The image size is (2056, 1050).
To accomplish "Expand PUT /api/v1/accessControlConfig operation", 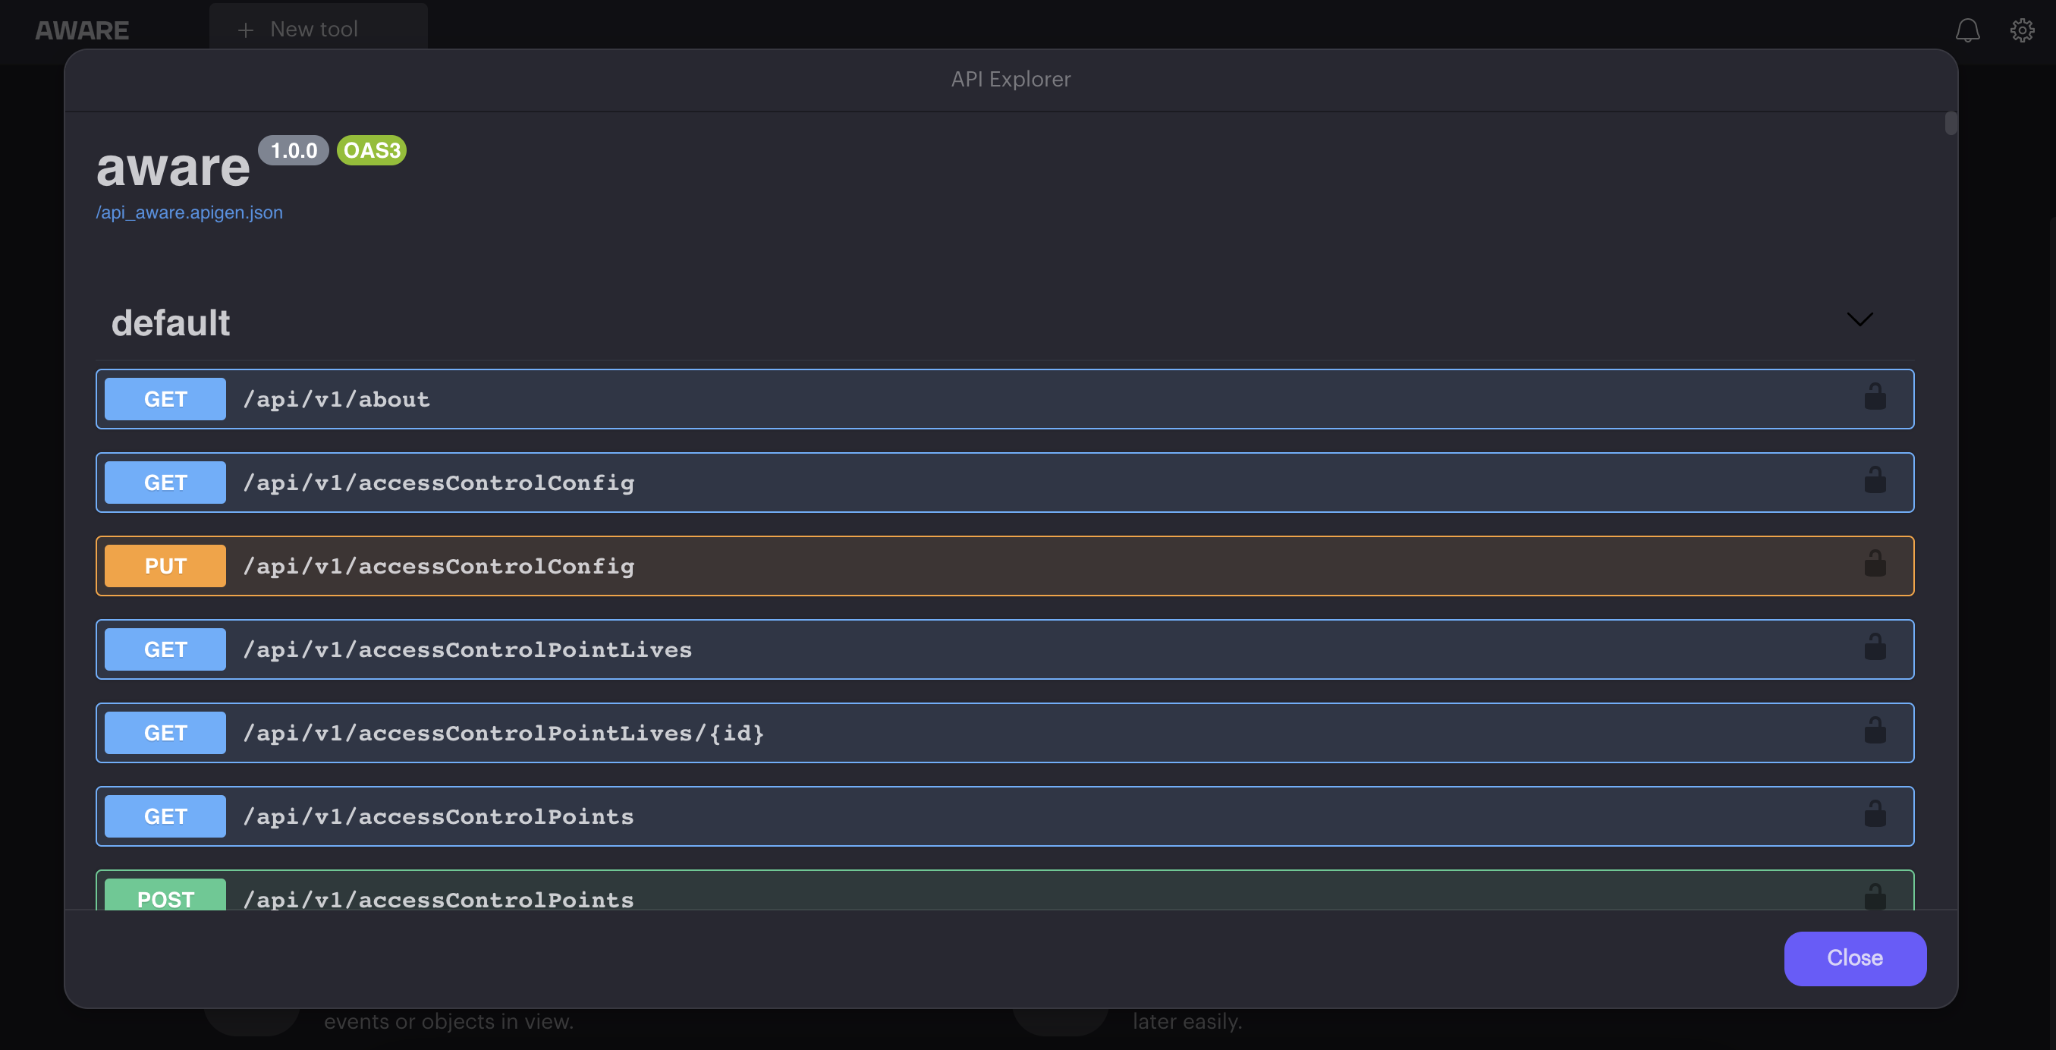I will point(1004,566).
